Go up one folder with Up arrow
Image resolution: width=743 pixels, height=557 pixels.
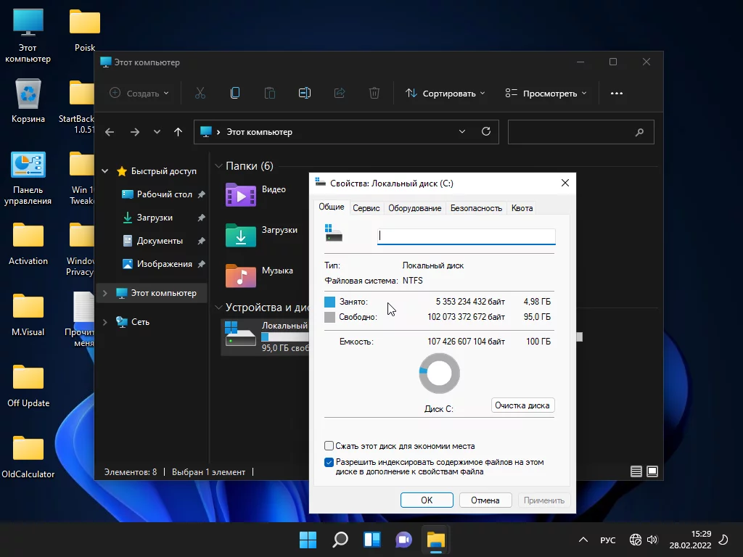[178, 132]
